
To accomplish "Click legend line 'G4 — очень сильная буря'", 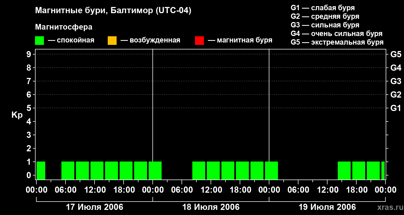I will pos(336,34).
